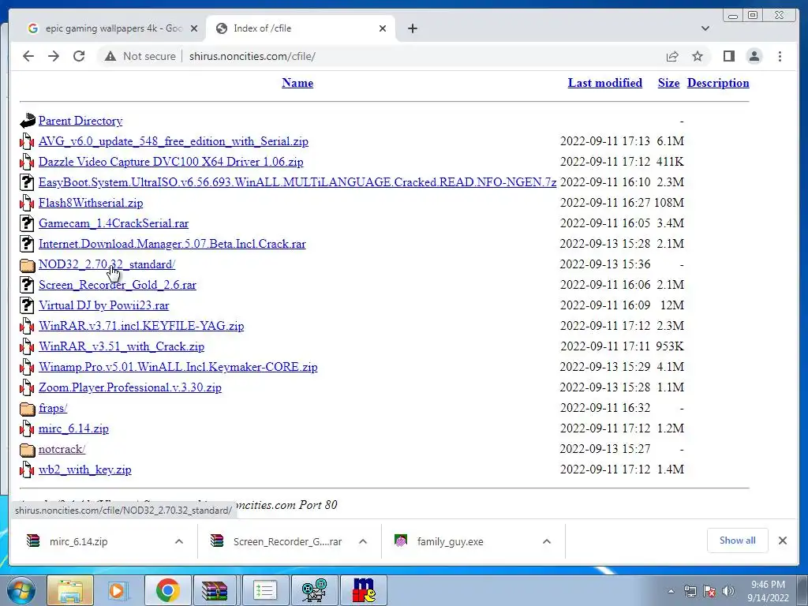Download AVG_v6.0 update free edition zip

point(173,141)
